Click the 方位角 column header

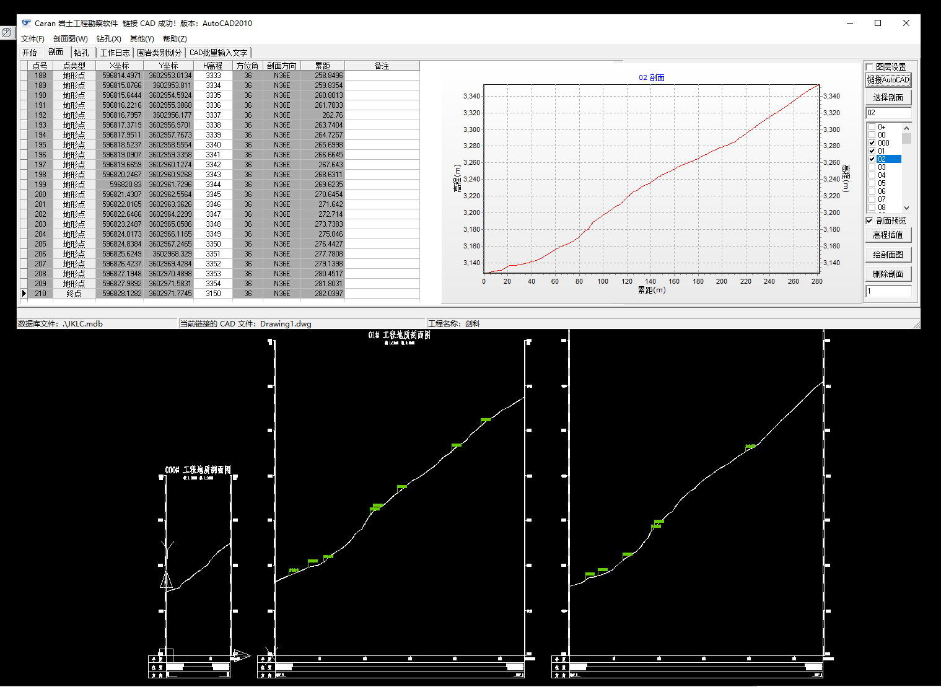pos(248,66)
